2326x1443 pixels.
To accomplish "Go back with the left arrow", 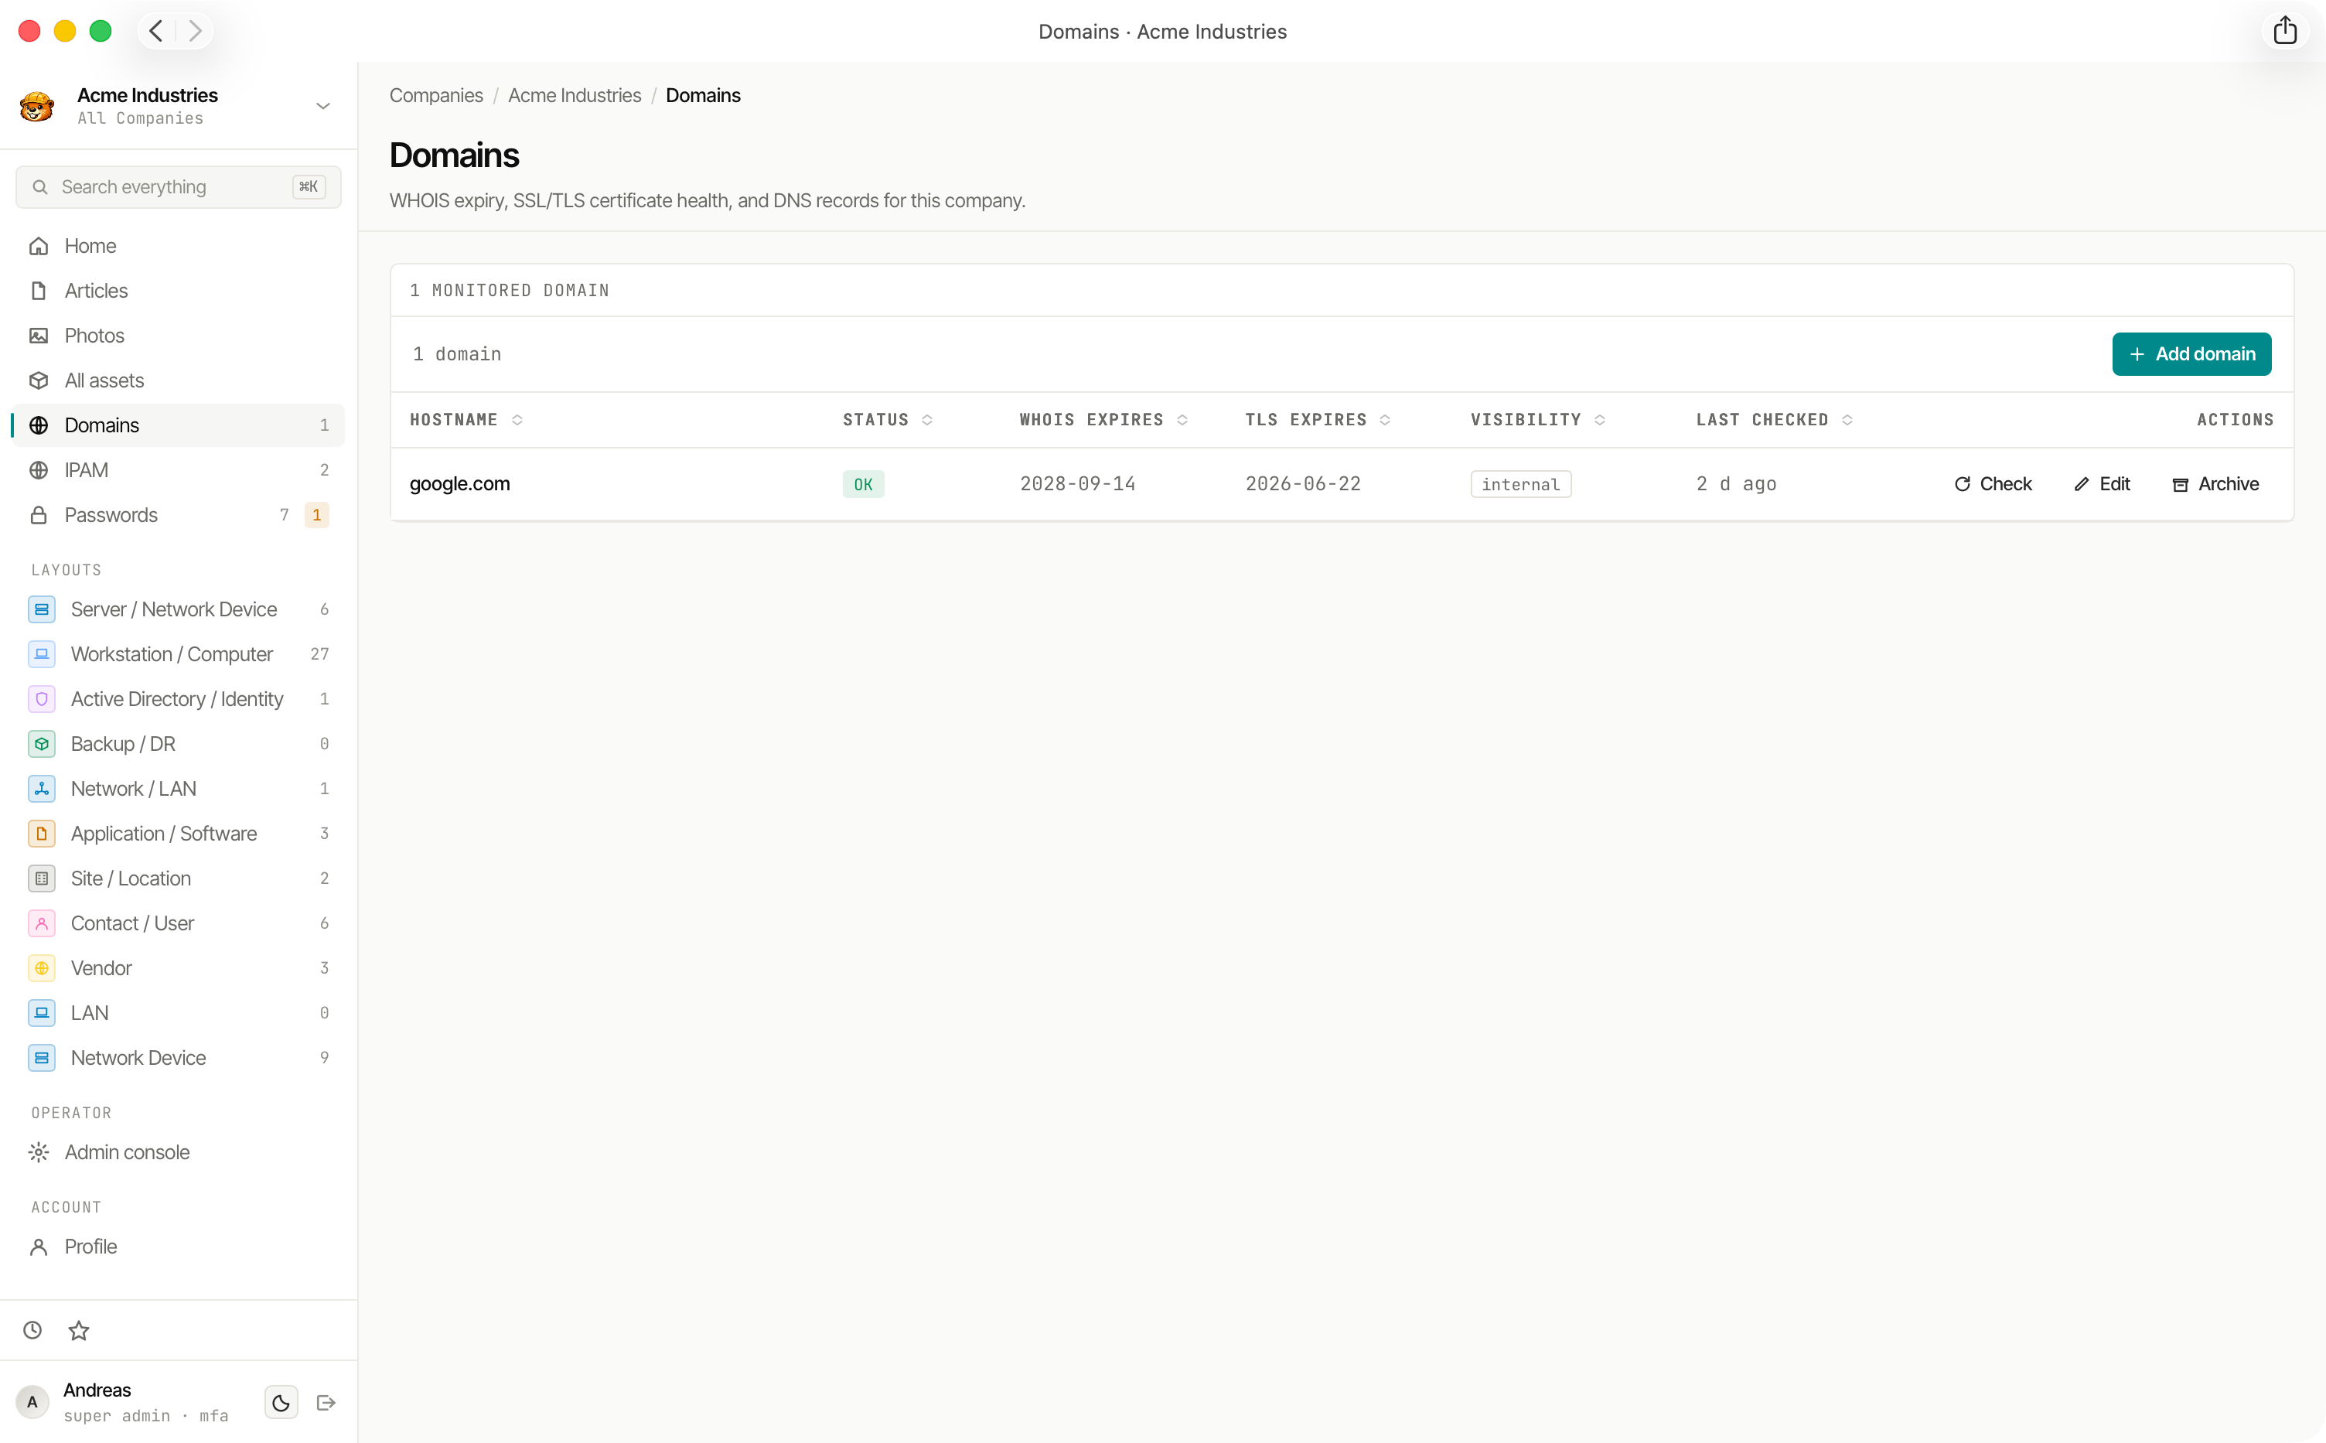I will [x=156, y=32].
